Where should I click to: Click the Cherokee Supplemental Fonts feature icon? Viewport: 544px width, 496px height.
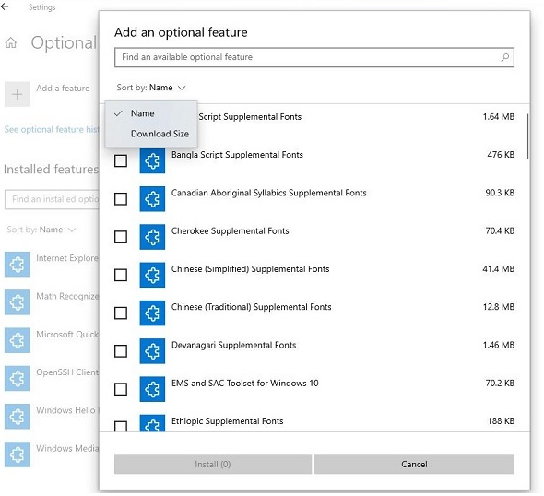(152, 237)
